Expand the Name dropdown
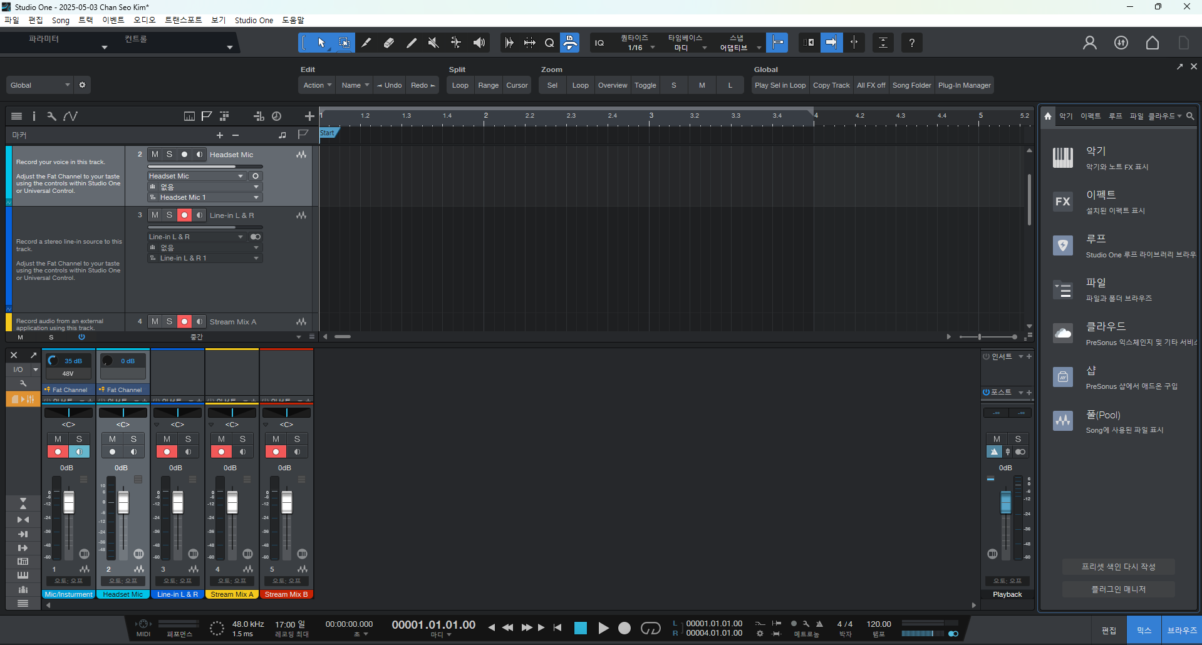This screenshot has width=1202, height=645. 355,85
